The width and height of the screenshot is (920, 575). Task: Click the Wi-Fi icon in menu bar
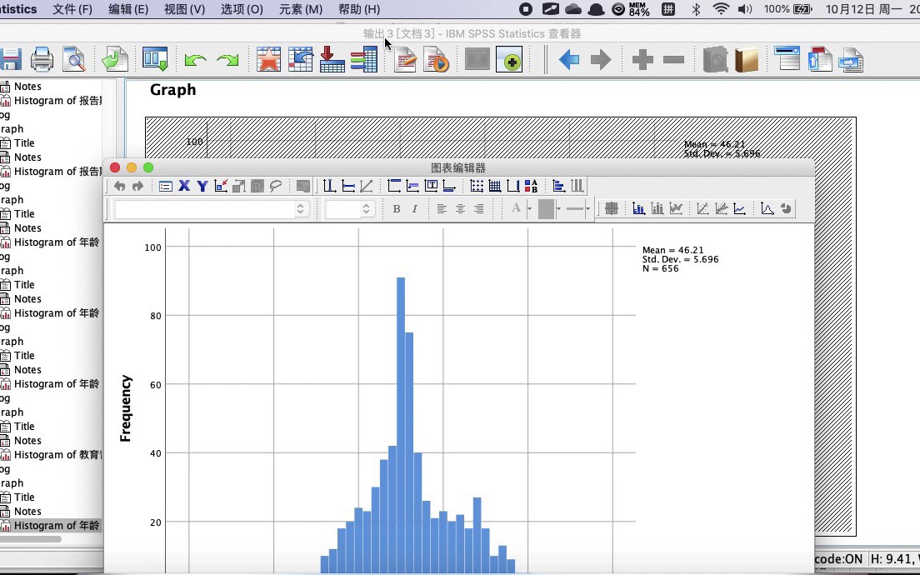[x=721, y=9]
